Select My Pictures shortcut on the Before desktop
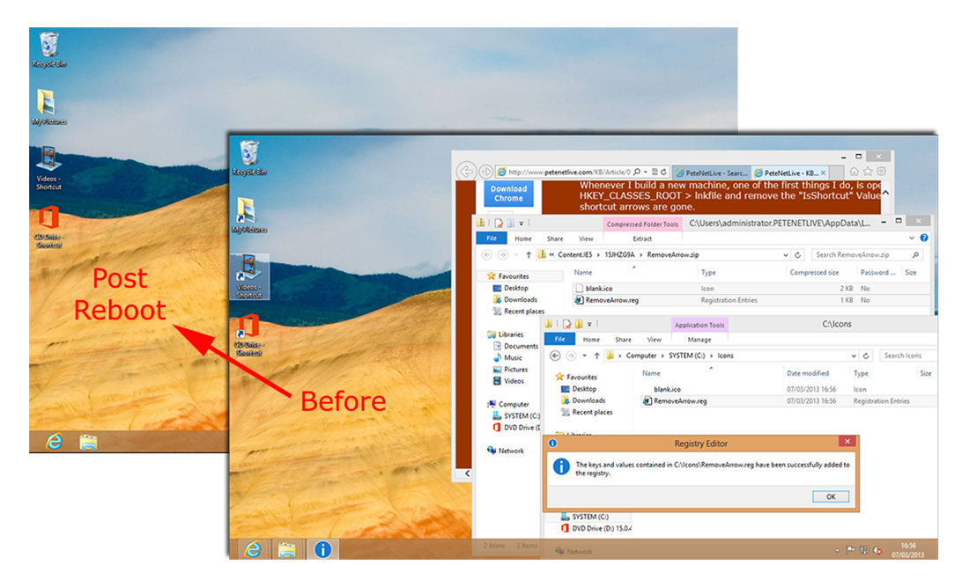 coord(249,216)
